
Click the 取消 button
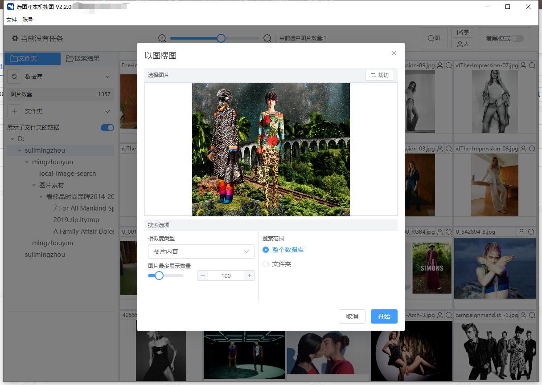pos(352,316)
